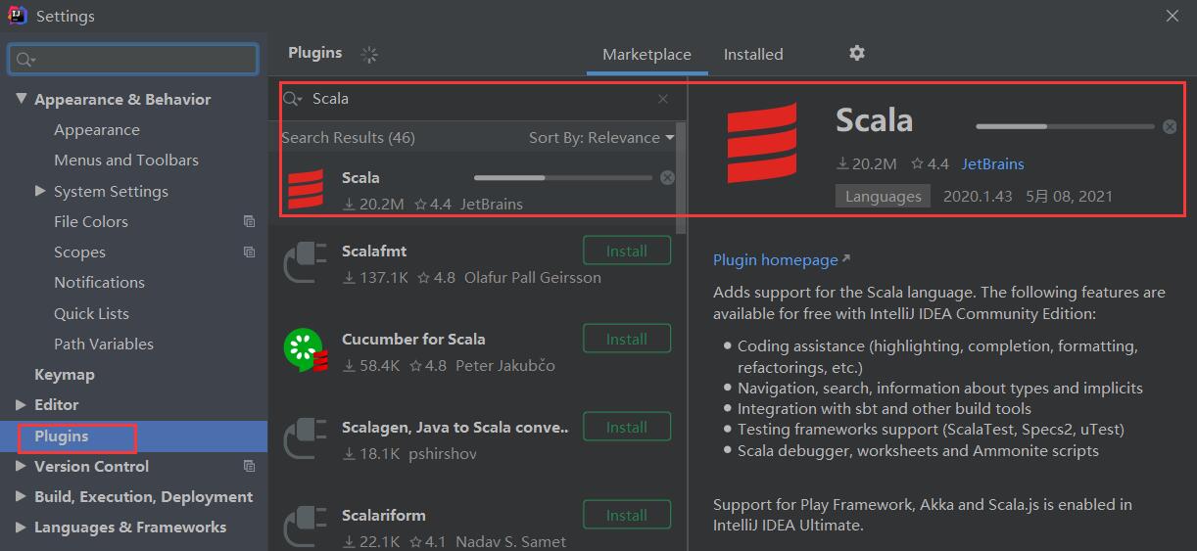Open the Plugin homepage link
The width and height of the screenshot is (1197, 551).
point(781,259)
